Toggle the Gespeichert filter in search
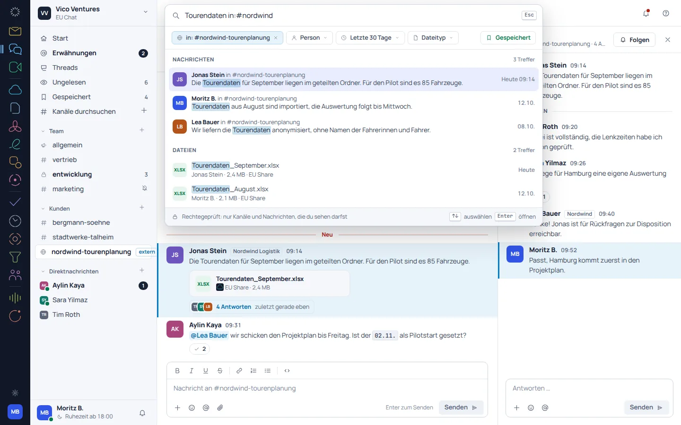The image size is (681, 425). click(508, 38)
